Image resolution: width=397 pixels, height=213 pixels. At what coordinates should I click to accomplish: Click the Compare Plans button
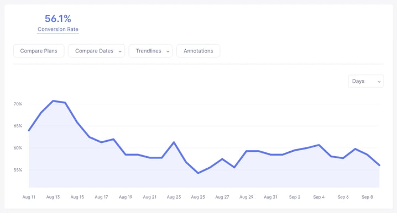click(39, 51)
